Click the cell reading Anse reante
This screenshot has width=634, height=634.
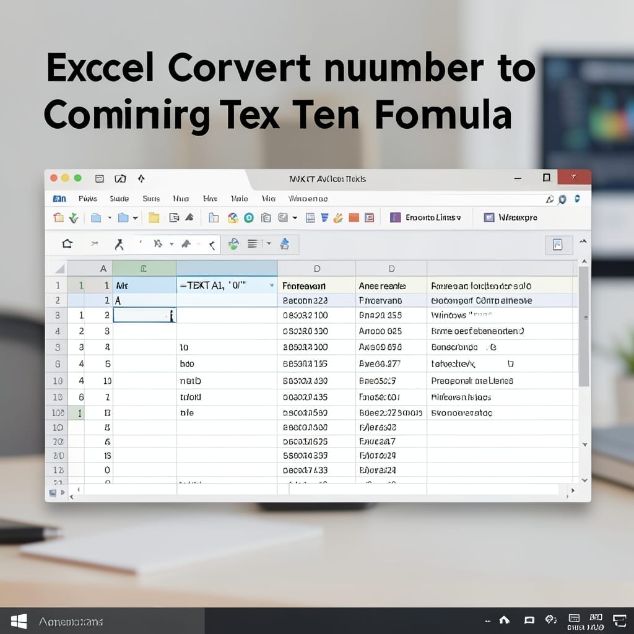[x=391, y=286]
